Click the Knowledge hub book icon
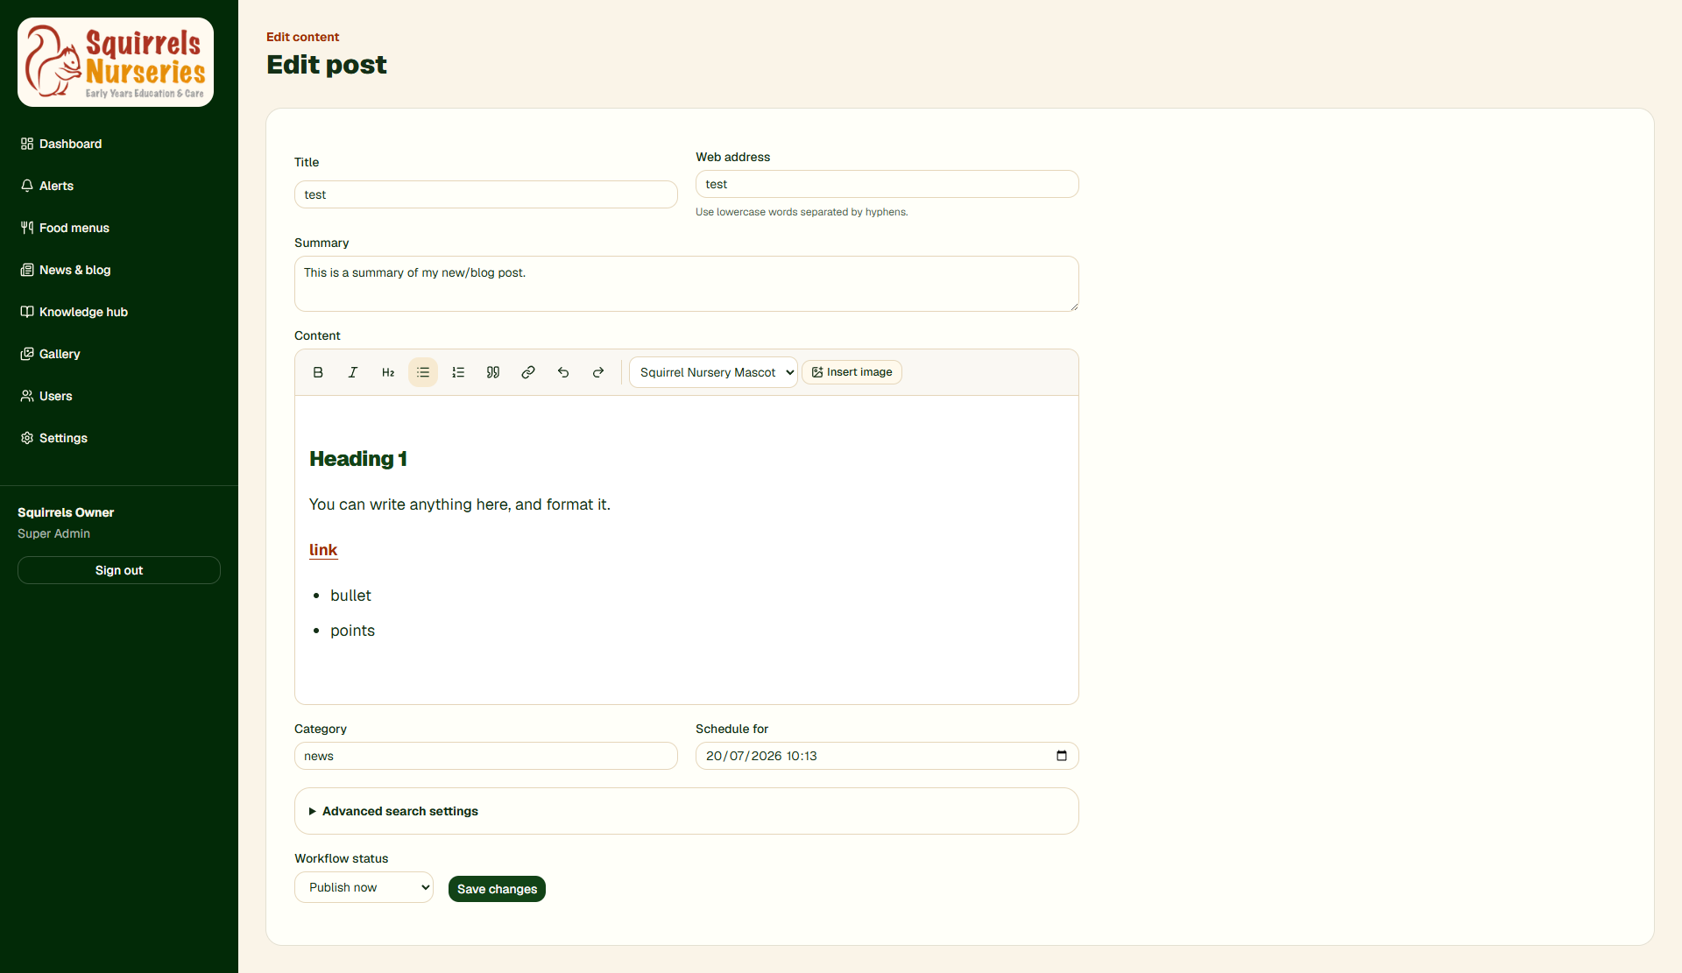 [27, 312]
